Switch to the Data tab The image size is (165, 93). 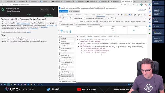(x=29, y=15)
